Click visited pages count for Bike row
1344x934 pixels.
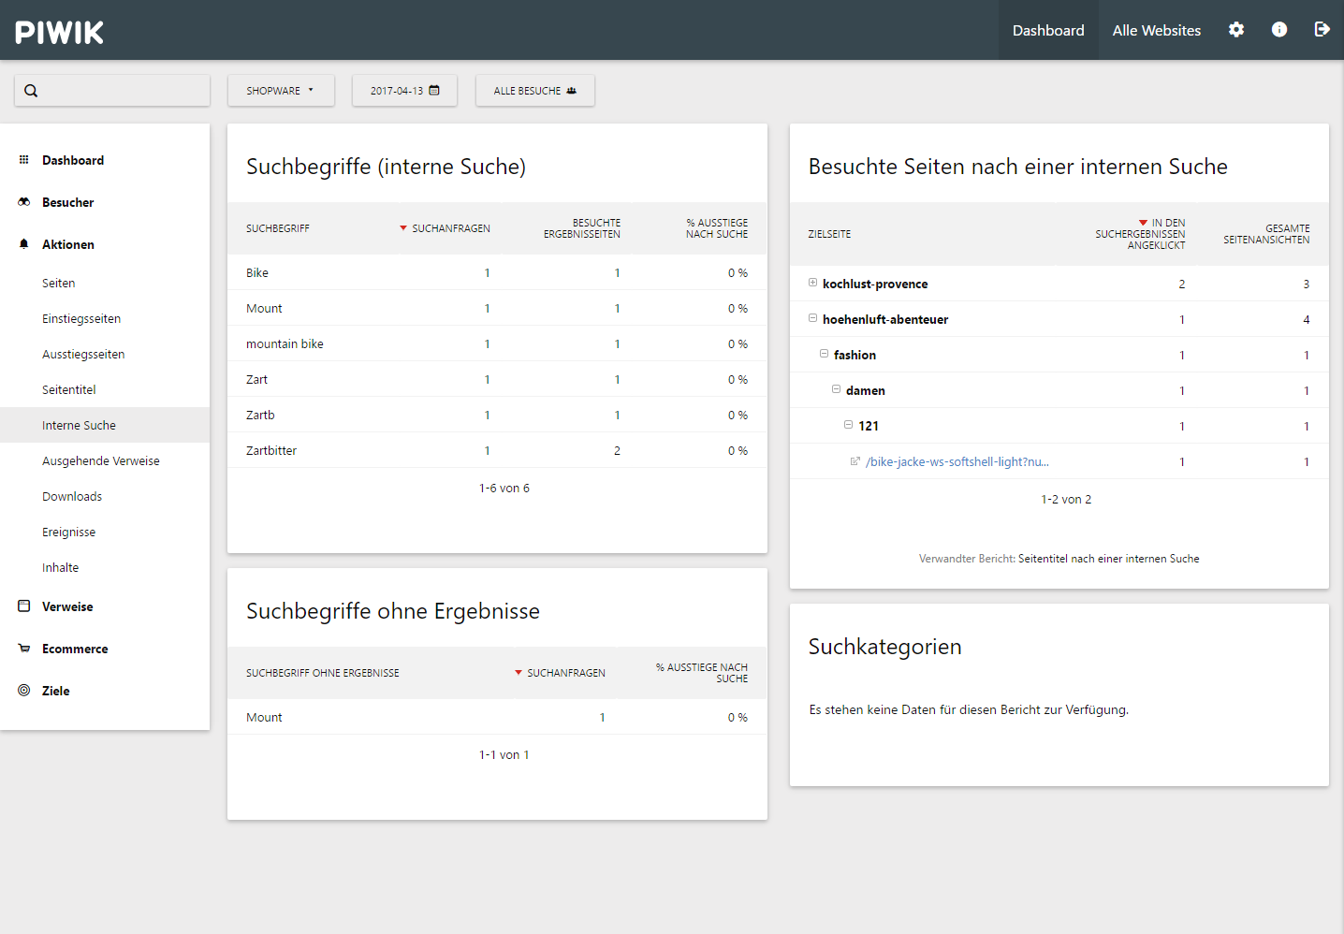[617, 272]
